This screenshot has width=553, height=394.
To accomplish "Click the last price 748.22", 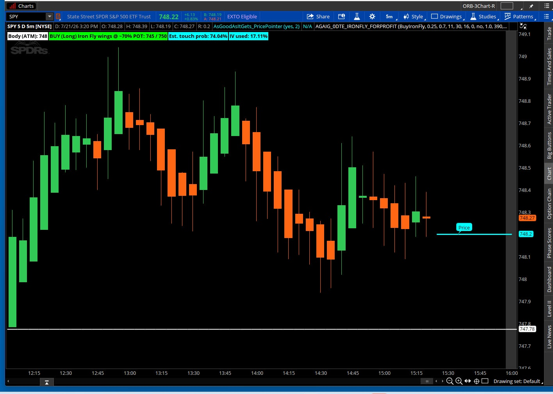I will [x=169, y=17].
